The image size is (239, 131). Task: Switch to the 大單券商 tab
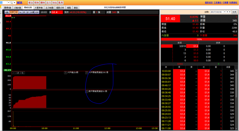pos(39,8)
